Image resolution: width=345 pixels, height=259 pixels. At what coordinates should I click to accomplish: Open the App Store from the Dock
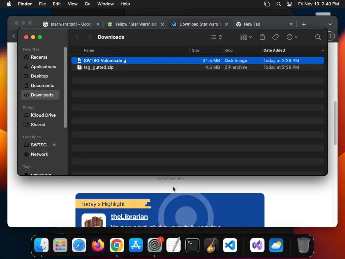136,245
